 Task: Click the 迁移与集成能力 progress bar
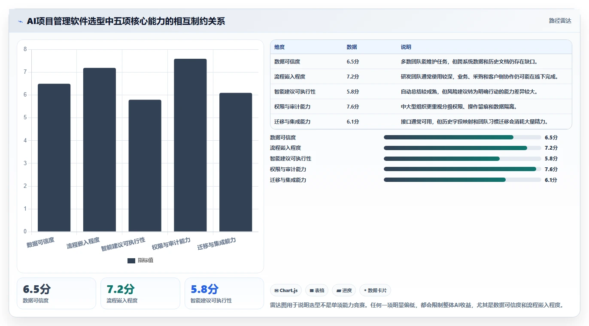click(x=462, y=180)
